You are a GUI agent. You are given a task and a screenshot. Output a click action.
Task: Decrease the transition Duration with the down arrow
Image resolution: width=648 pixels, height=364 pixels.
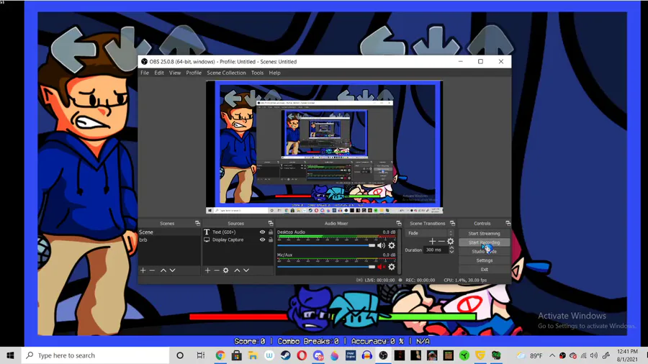(451, 252)
